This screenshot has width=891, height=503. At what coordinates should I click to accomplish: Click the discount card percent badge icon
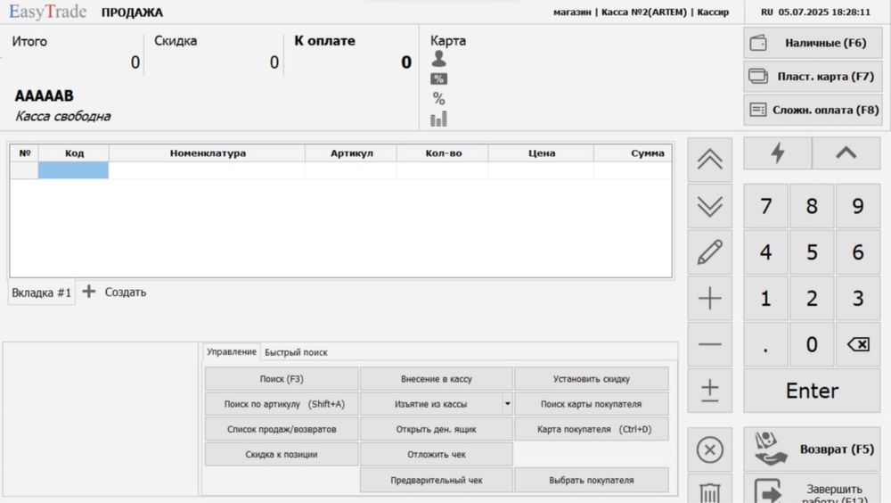(438, 79)
